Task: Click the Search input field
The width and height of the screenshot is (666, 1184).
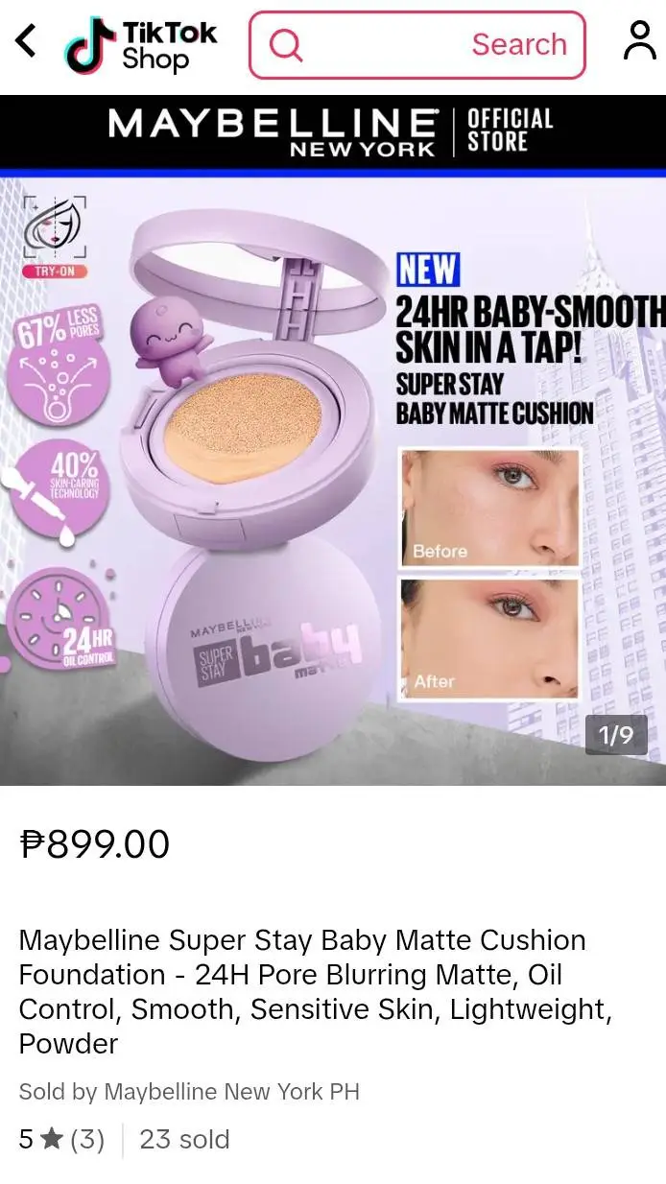Action: [x=416, y=45]
